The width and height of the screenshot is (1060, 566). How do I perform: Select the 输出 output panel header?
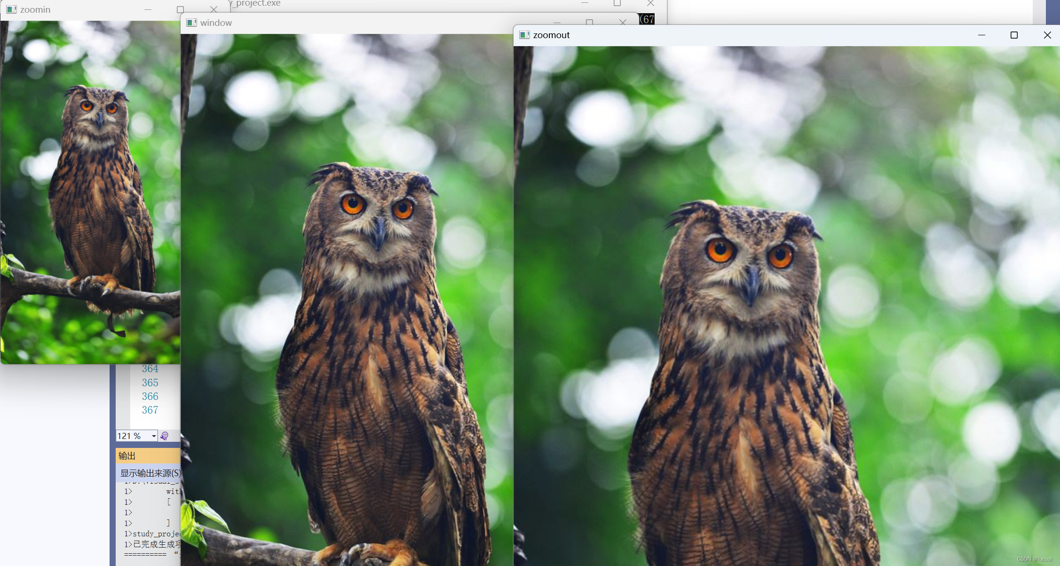click(x=127, y=455)
